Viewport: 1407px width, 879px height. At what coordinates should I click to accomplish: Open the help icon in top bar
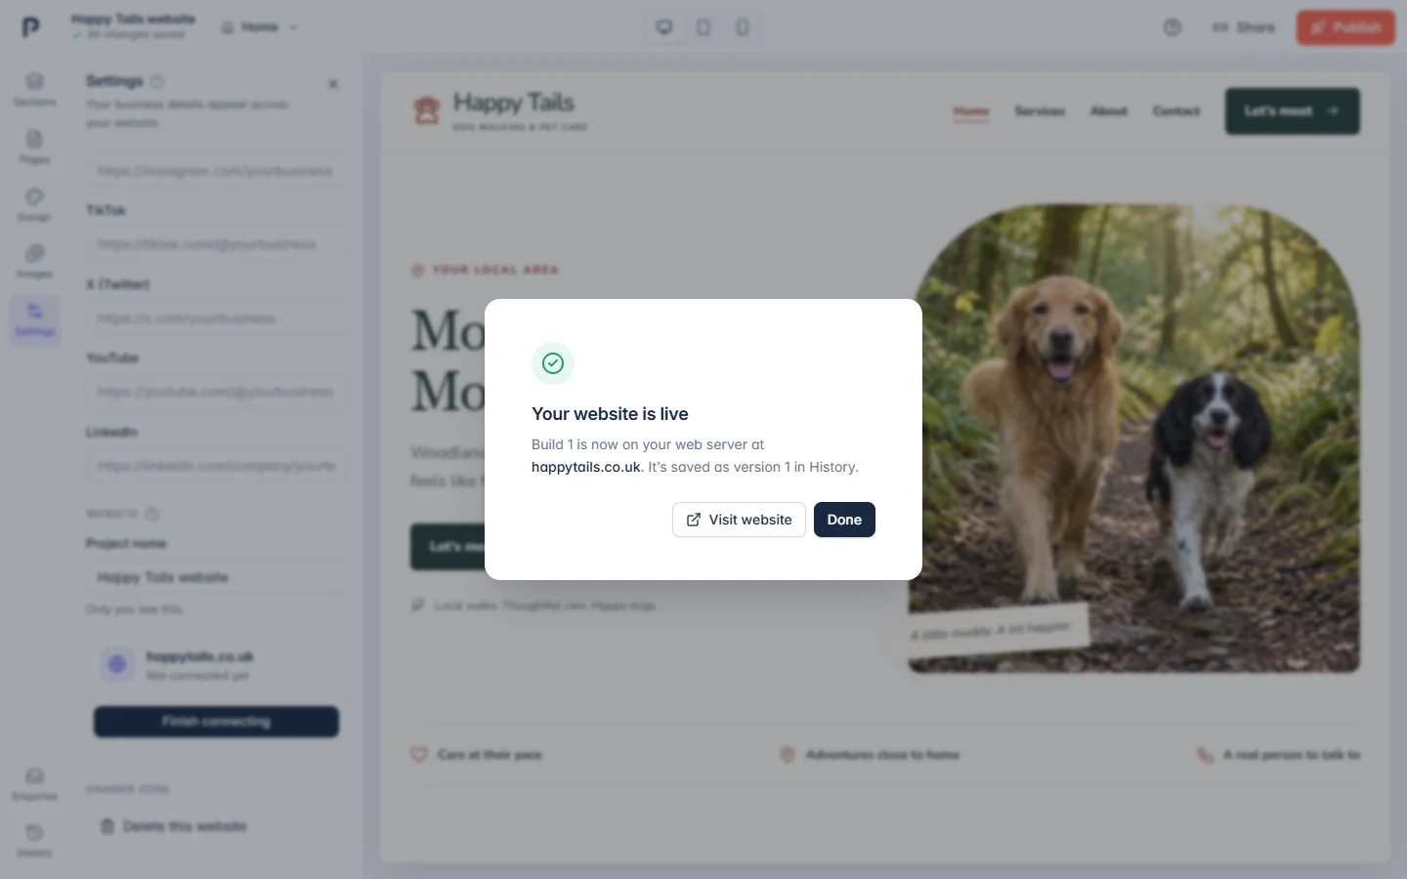[x=1172, y=27]
